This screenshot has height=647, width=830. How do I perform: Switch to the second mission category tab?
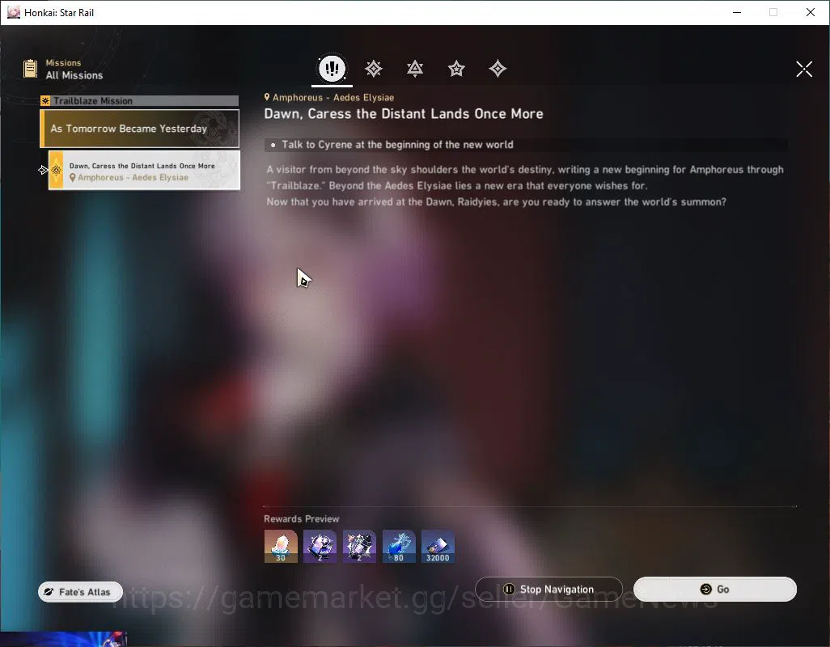(x=373, y=68)
